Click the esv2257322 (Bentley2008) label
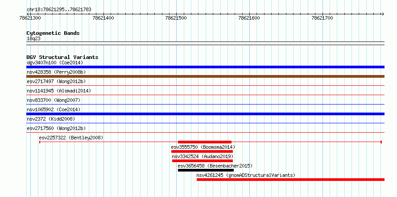Viewport: 397px width, 197px height. (71, 138)
